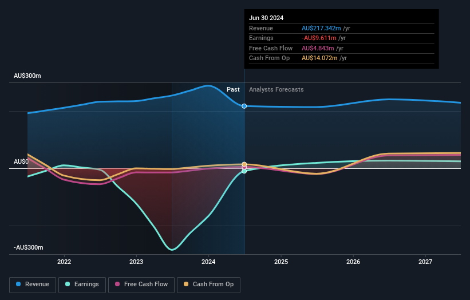Click the Revenue row label in tooltip
470x300 pixels.
(x=261, y=28)
